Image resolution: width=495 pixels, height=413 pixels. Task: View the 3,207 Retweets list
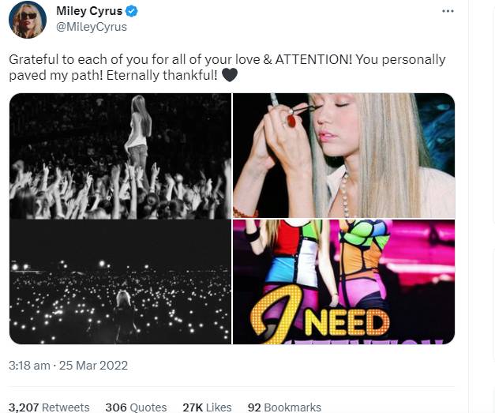[49, 407]
